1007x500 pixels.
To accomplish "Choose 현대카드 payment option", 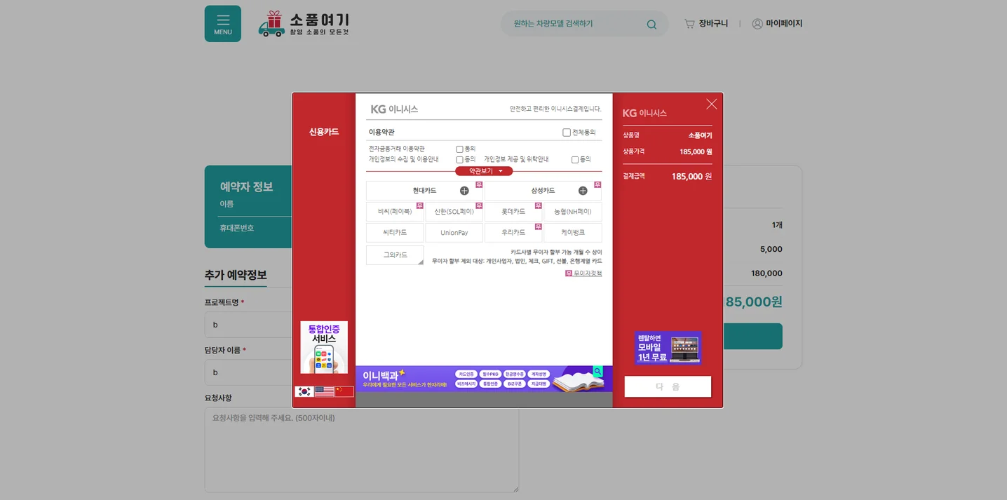I will (424, 191).
